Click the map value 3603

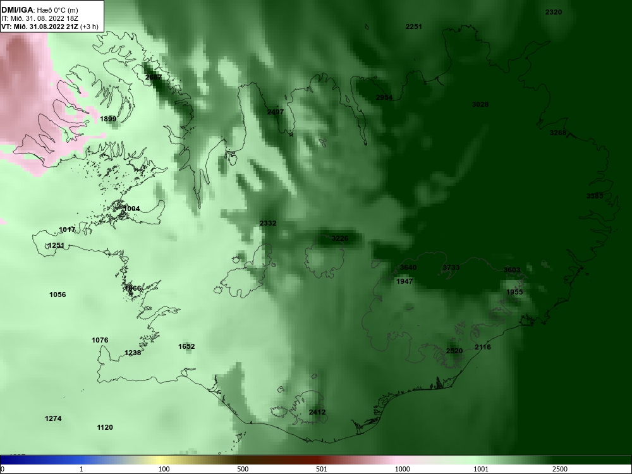(x=512, y=270)
